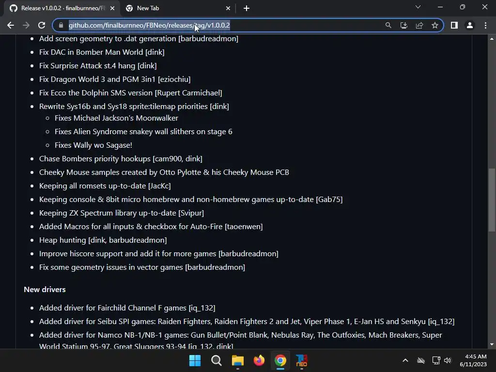Toggle the browser side panel

coord(454,25)
